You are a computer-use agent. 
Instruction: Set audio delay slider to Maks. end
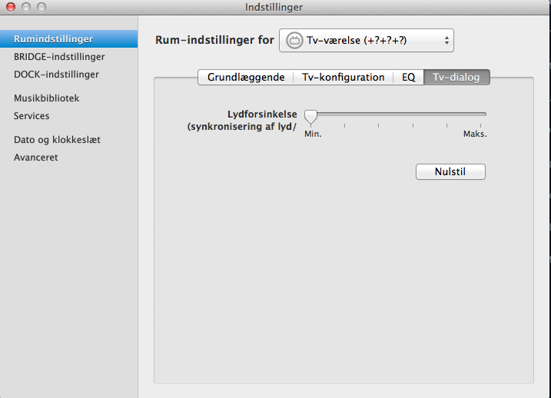click(x=485, y=114)
